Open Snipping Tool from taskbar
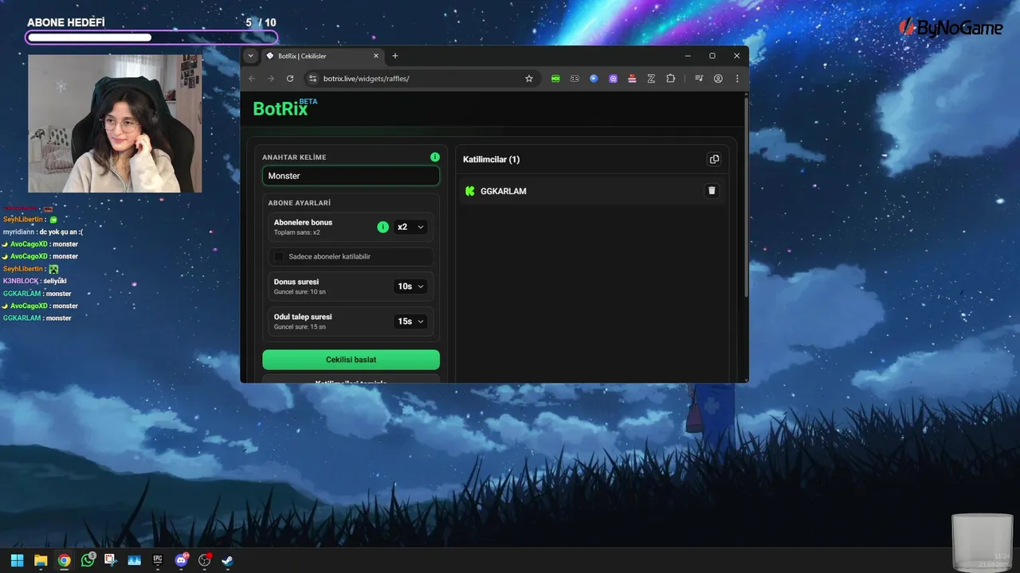 pyautogui.click(x=111, y=560)
